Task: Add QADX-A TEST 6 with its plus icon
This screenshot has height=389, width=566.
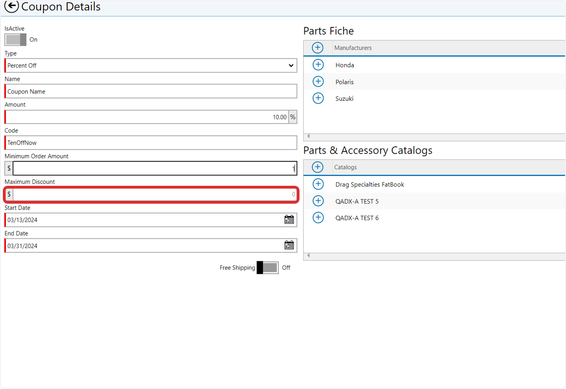Action: click(x=318, y=217)
